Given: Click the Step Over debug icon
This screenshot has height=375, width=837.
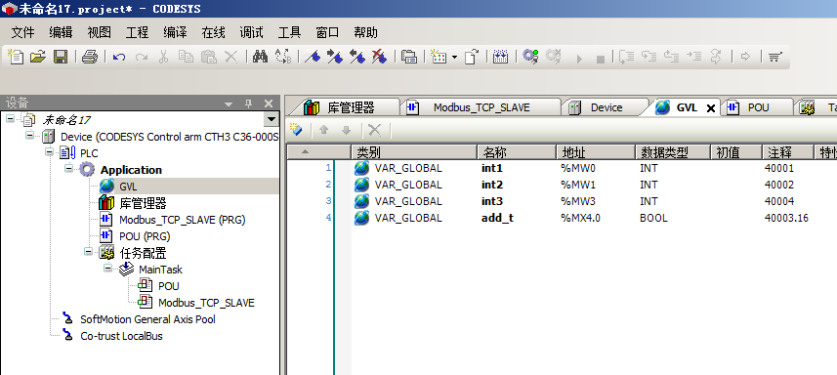Looking at the screenshot, I should (x=626, y=57).
